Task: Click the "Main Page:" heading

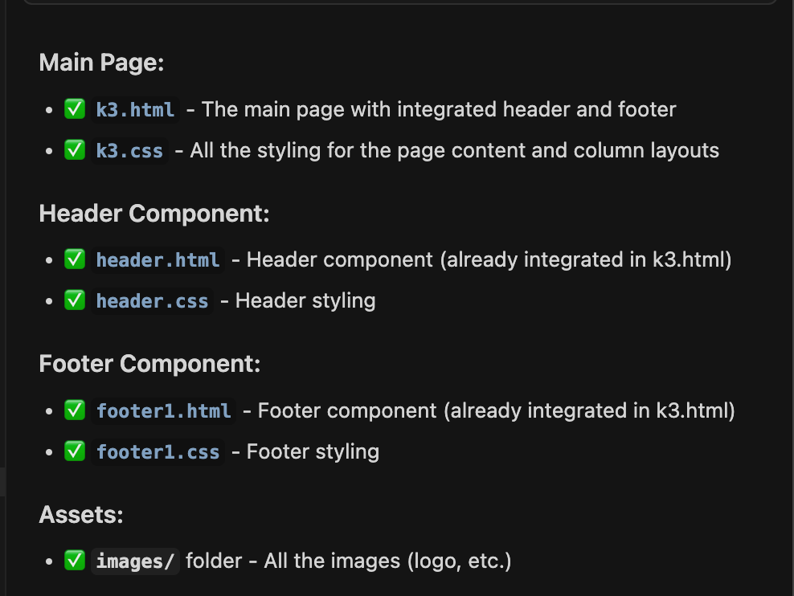Action: point(101,63)
